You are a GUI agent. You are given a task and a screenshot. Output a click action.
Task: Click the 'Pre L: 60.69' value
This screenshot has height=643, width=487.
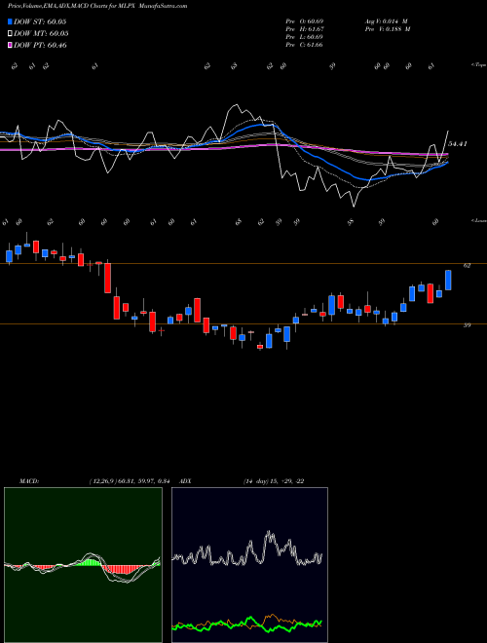coord(304,37)
